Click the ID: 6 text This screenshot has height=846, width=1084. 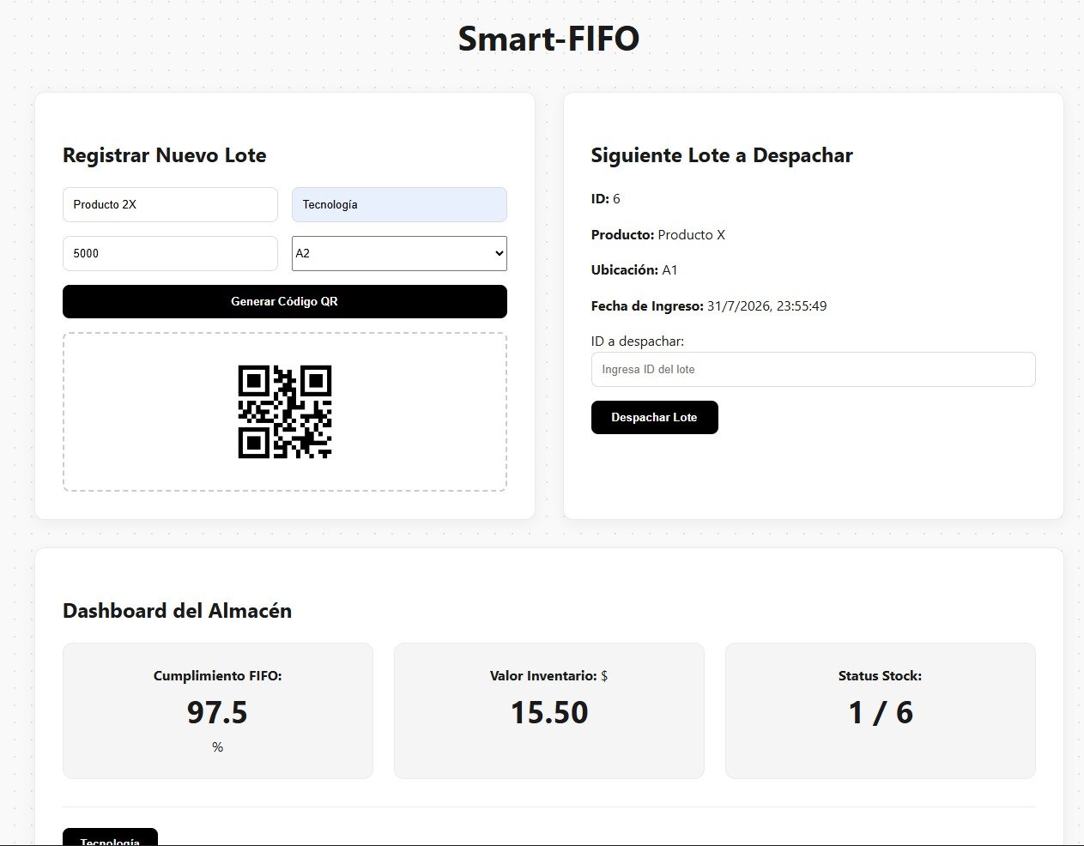606,198
